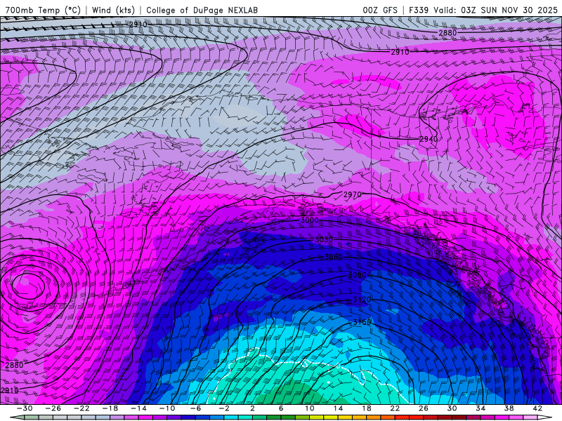The width and height of the screenshot is (562, 421).
Task: Select the 6 colorbar scale label
Action: [280, 408]
